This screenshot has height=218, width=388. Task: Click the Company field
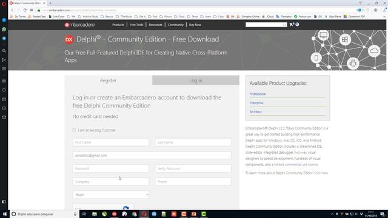pyautogui.click(x=111, y=182)
